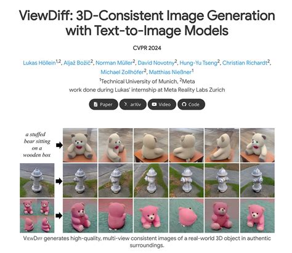Image resolution: width=292 pixels, height=253 pixels.
Task: Click Hung-Yu Tseng author link
Action: [x=198, y=63]
